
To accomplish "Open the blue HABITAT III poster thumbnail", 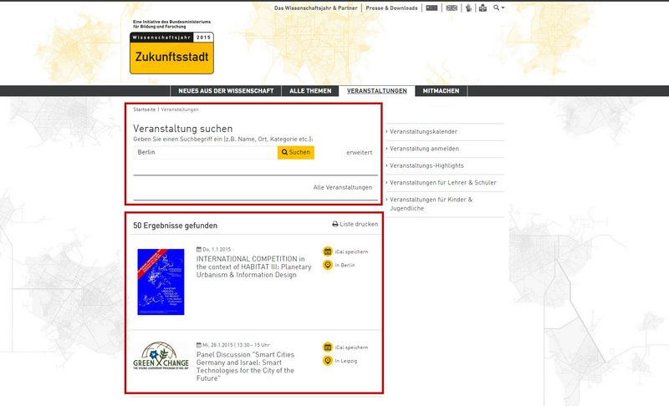I will (161, 282).
